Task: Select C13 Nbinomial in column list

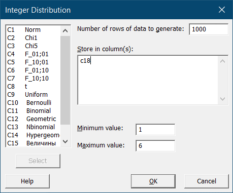Action: point(34,127)
